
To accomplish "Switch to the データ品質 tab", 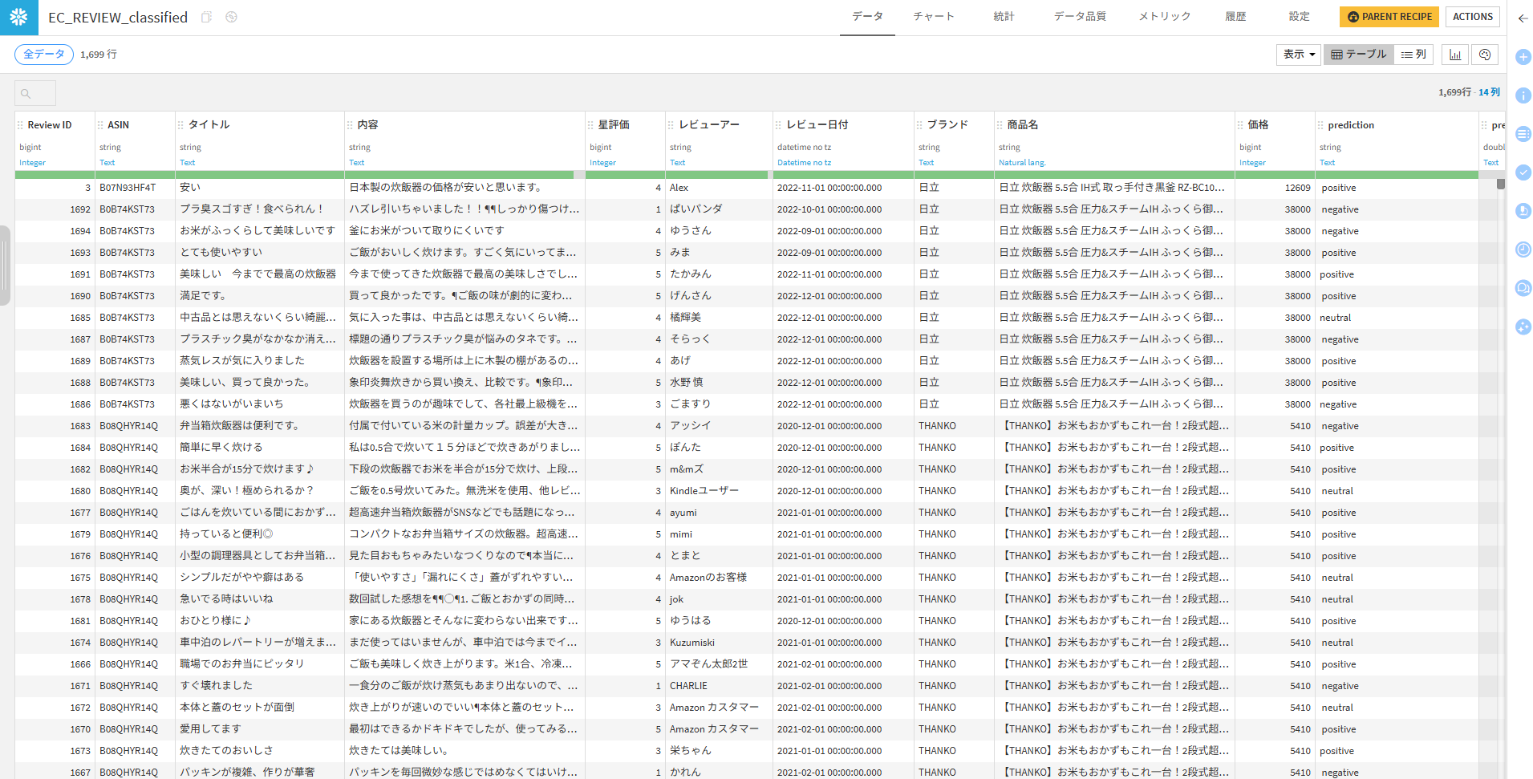I will [x=1080, y=17].
